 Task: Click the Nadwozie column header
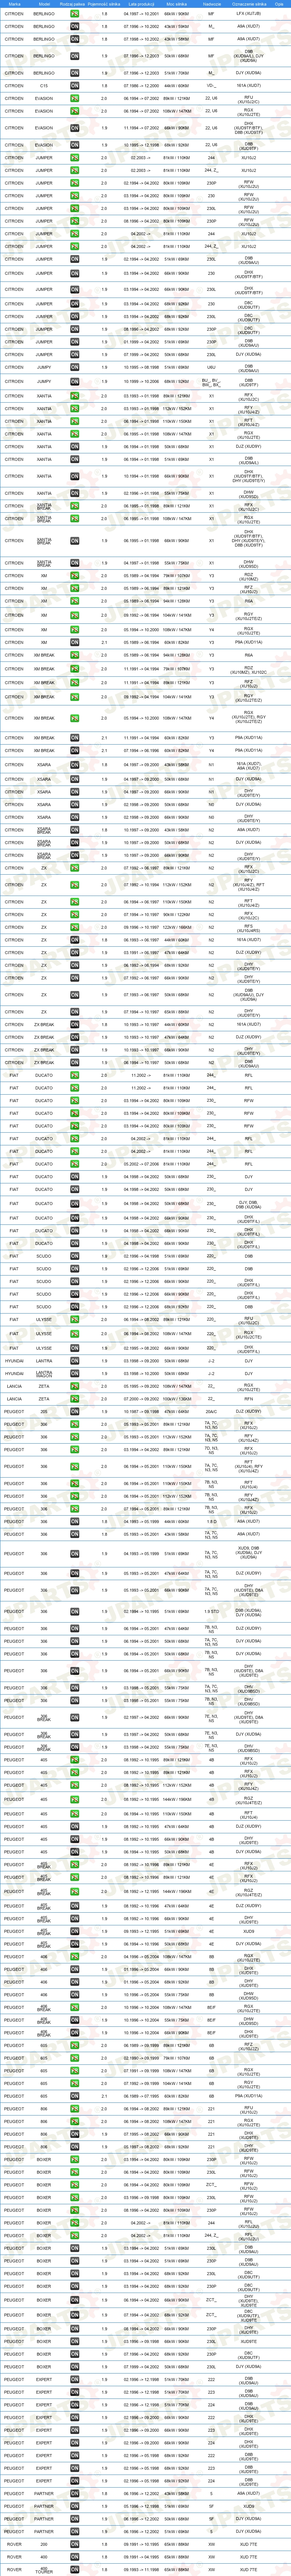(211, 4)
